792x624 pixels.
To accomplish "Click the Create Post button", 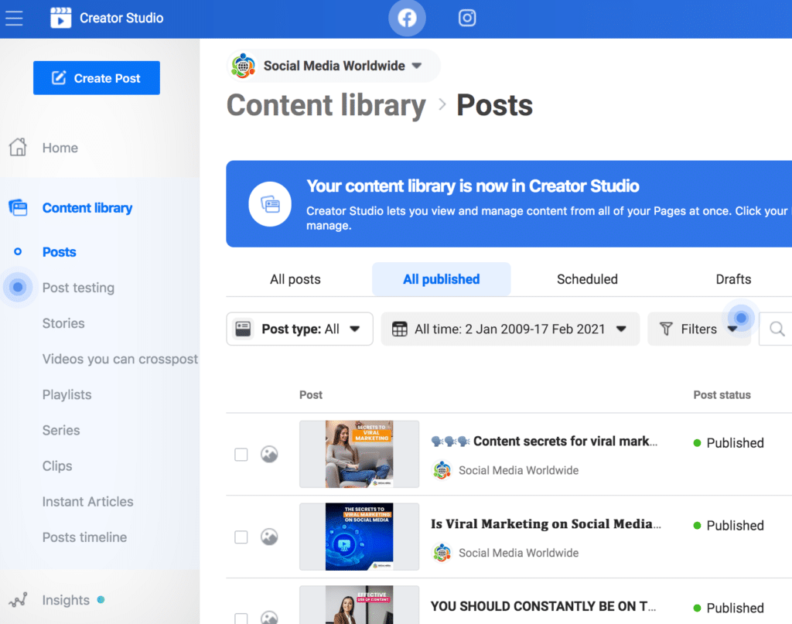I will (x=97, y=78).
